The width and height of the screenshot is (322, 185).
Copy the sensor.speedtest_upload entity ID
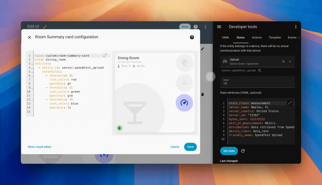point(260,70)
